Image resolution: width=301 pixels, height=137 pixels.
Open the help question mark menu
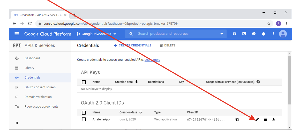coord(254,34)
